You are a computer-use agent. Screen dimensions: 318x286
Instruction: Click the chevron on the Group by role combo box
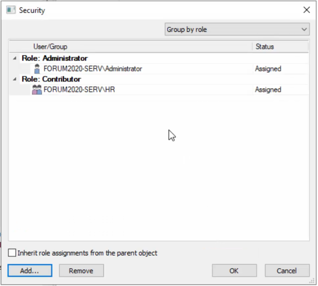click(304, 29)
